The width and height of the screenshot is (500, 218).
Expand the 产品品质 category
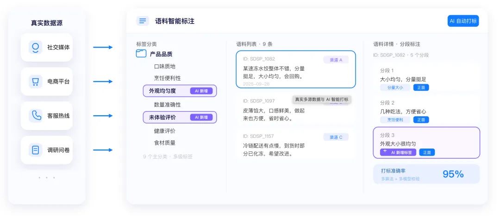pos(161,54)
